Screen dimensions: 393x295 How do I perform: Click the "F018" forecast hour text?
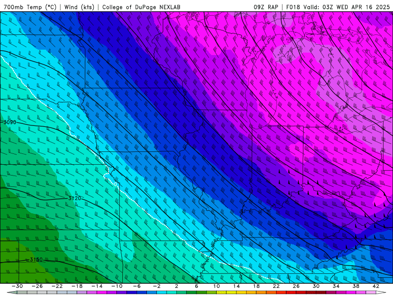293,7
